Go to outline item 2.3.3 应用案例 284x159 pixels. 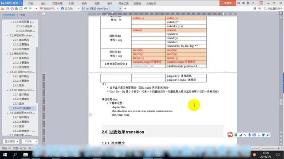coord(21,67)
